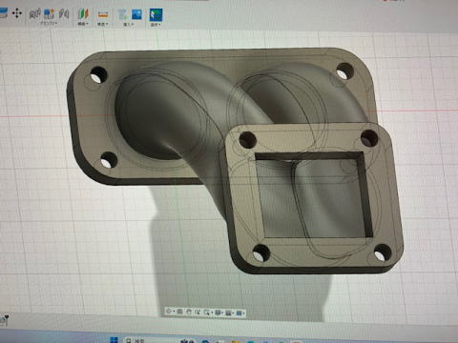Click the third Assemble group icon

point(64,13)
